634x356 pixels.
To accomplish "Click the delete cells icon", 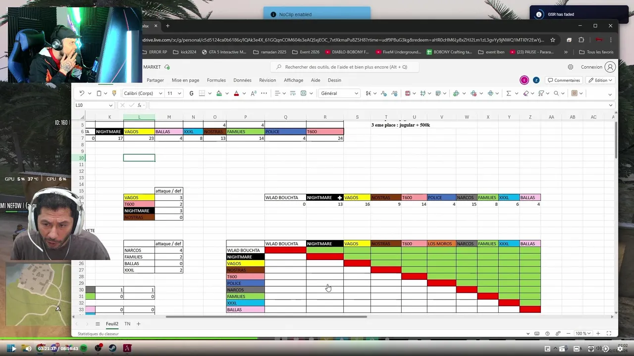I will point(474,93).
